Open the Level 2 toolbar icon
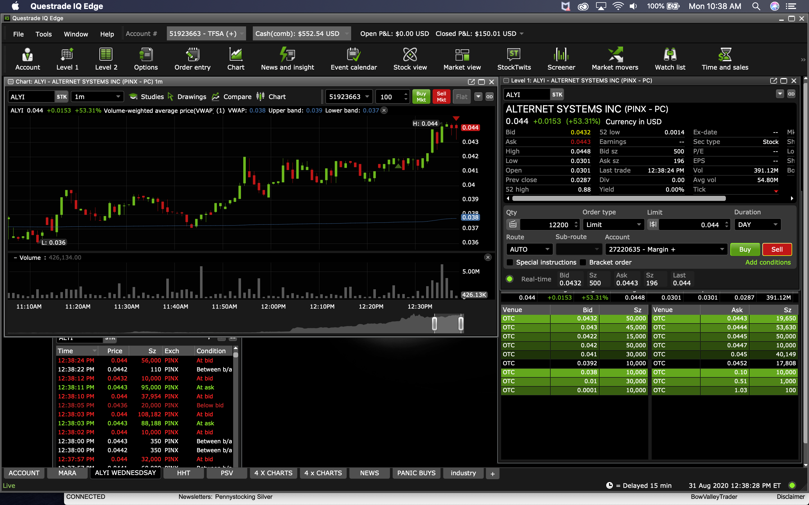The height and width of the screenshot is (505, 809). 106,59
